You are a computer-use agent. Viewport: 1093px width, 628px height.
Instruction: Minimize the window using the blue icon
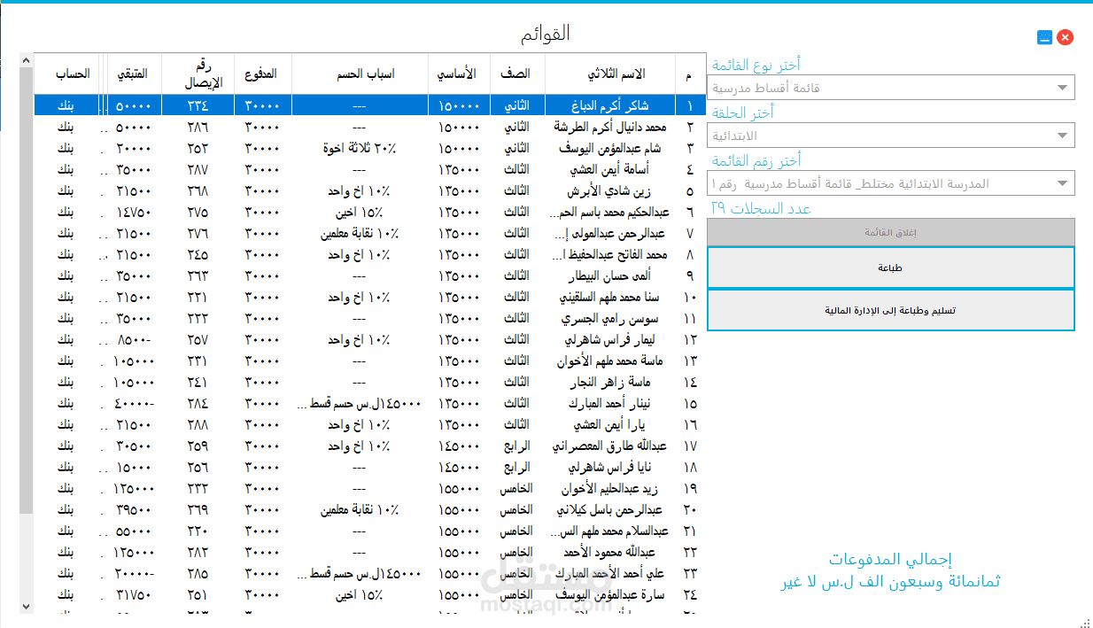click(1045, 37)
